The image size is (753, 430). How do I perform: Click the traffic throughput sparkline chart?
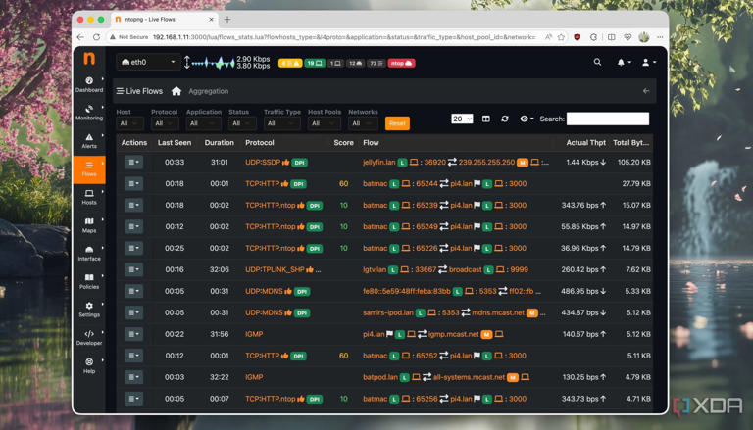pos(213,63)
